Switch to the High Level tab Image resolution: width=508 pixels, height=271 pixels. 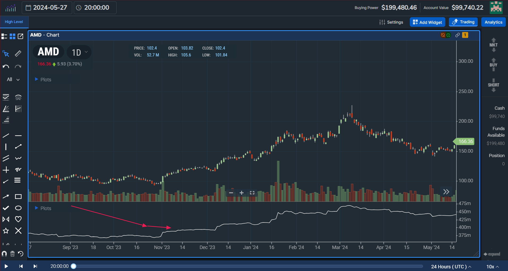click(13, 22)
